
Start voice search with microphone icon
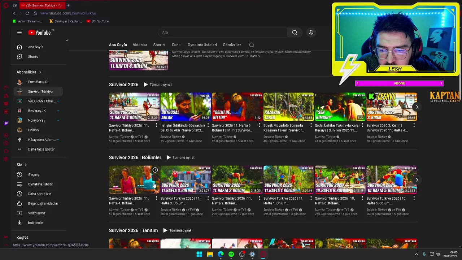tap(311, 32)
